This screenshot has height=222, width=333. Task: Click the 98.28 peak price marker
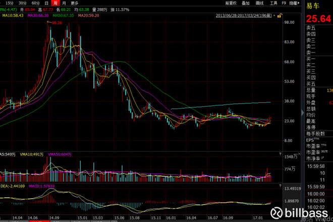[56, 23]
